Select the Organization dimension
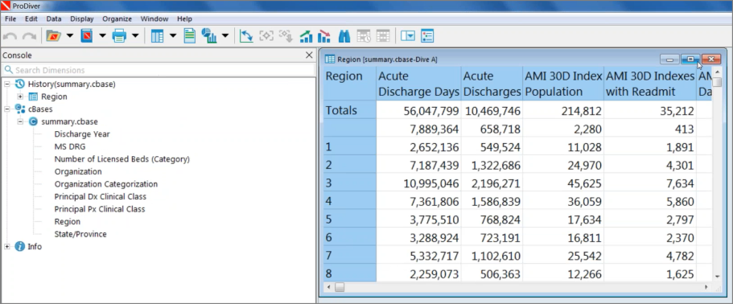This screenshot has width=733, height=304. 78,172
